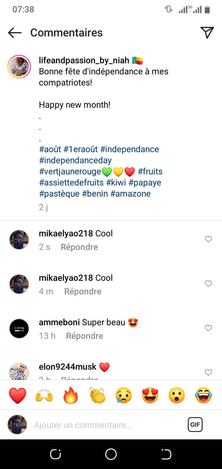Screen dimensions: 222x469
Task: Reply to ammeboni's comment
Action: tap(84, 336)
